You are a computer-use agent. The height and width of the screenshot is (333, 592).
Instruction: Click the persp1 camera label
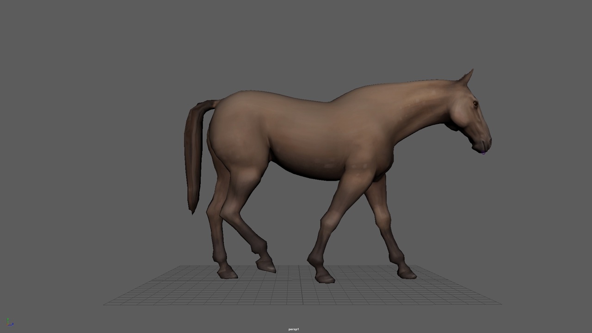point(294,329)
